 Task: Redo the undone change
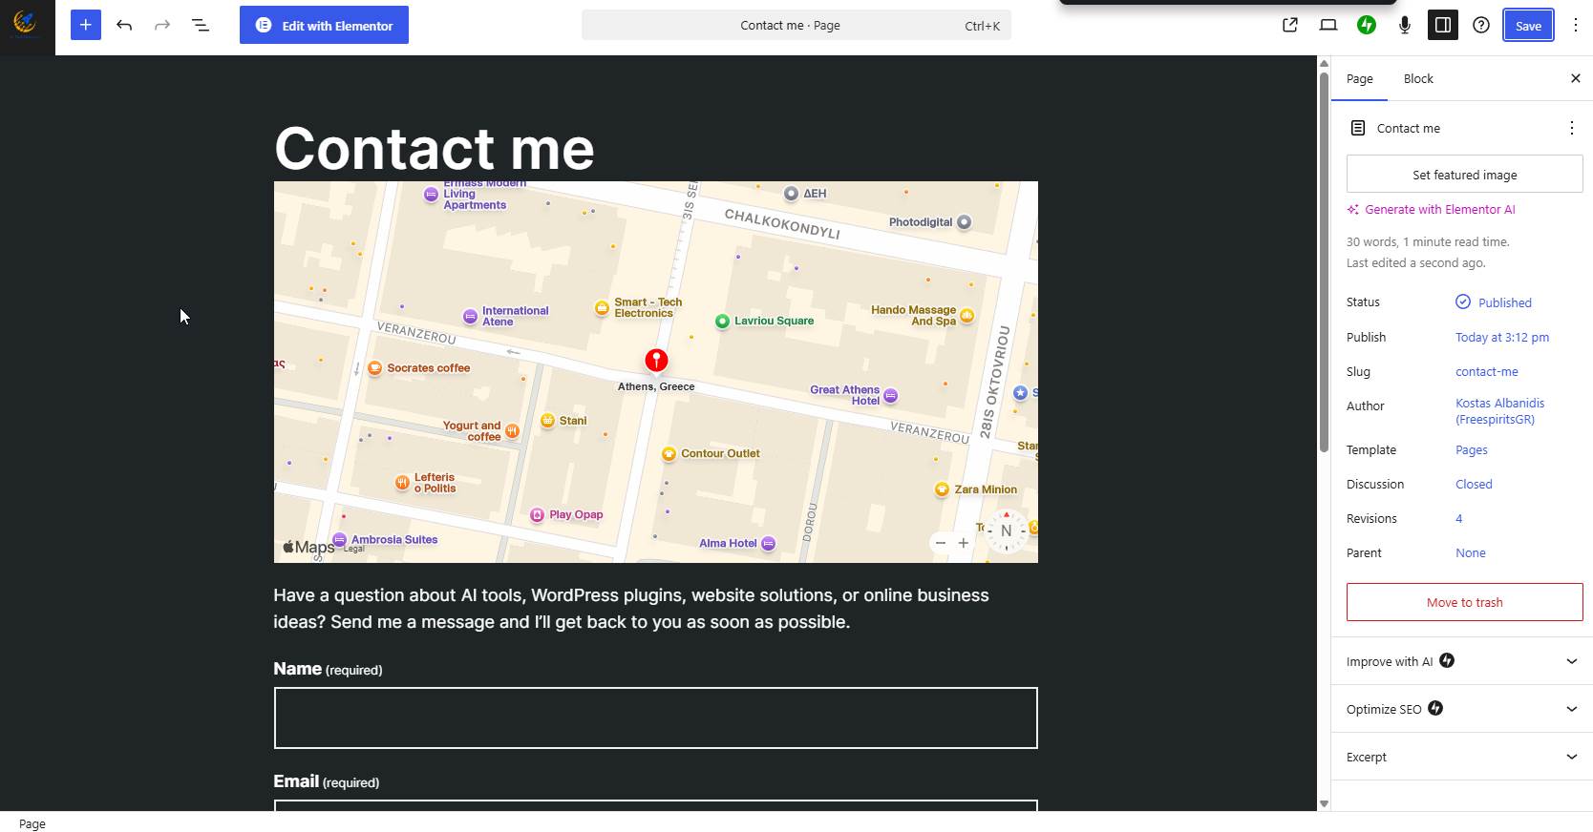point(162,25)
